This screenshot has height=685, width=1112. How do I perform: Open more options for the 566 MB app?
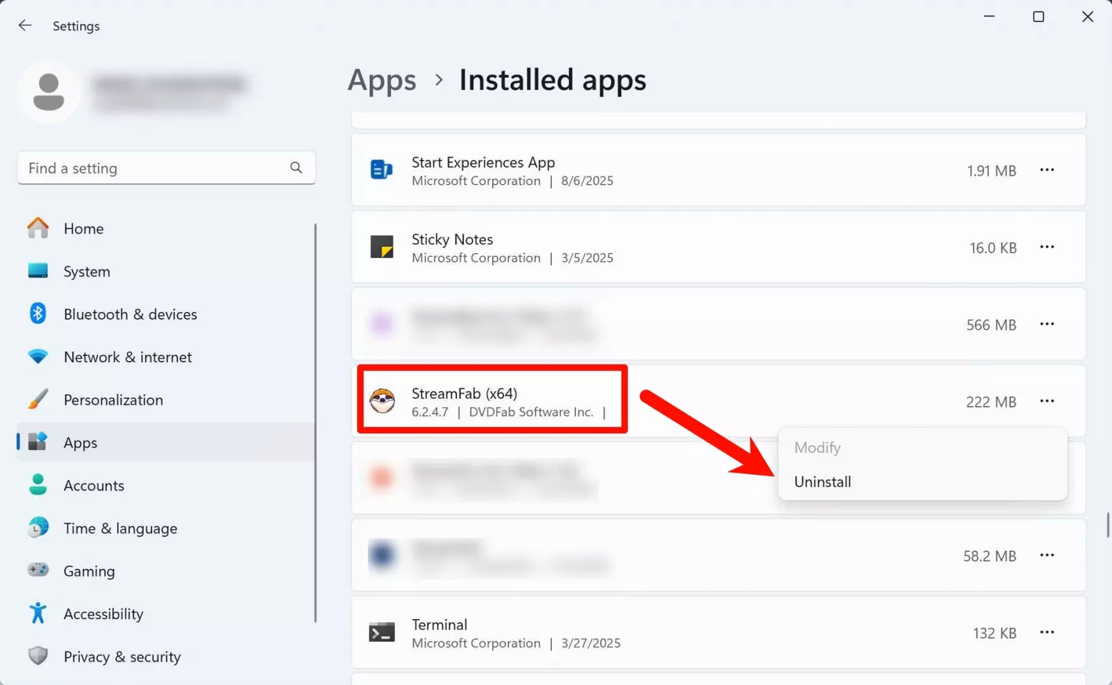(1047, 324)
